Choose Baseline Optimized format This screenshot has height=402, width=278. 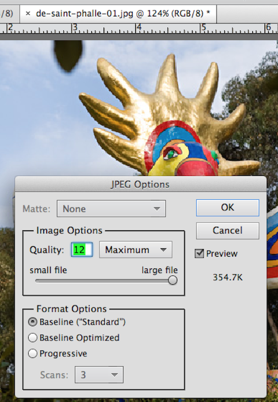[33, 338]
